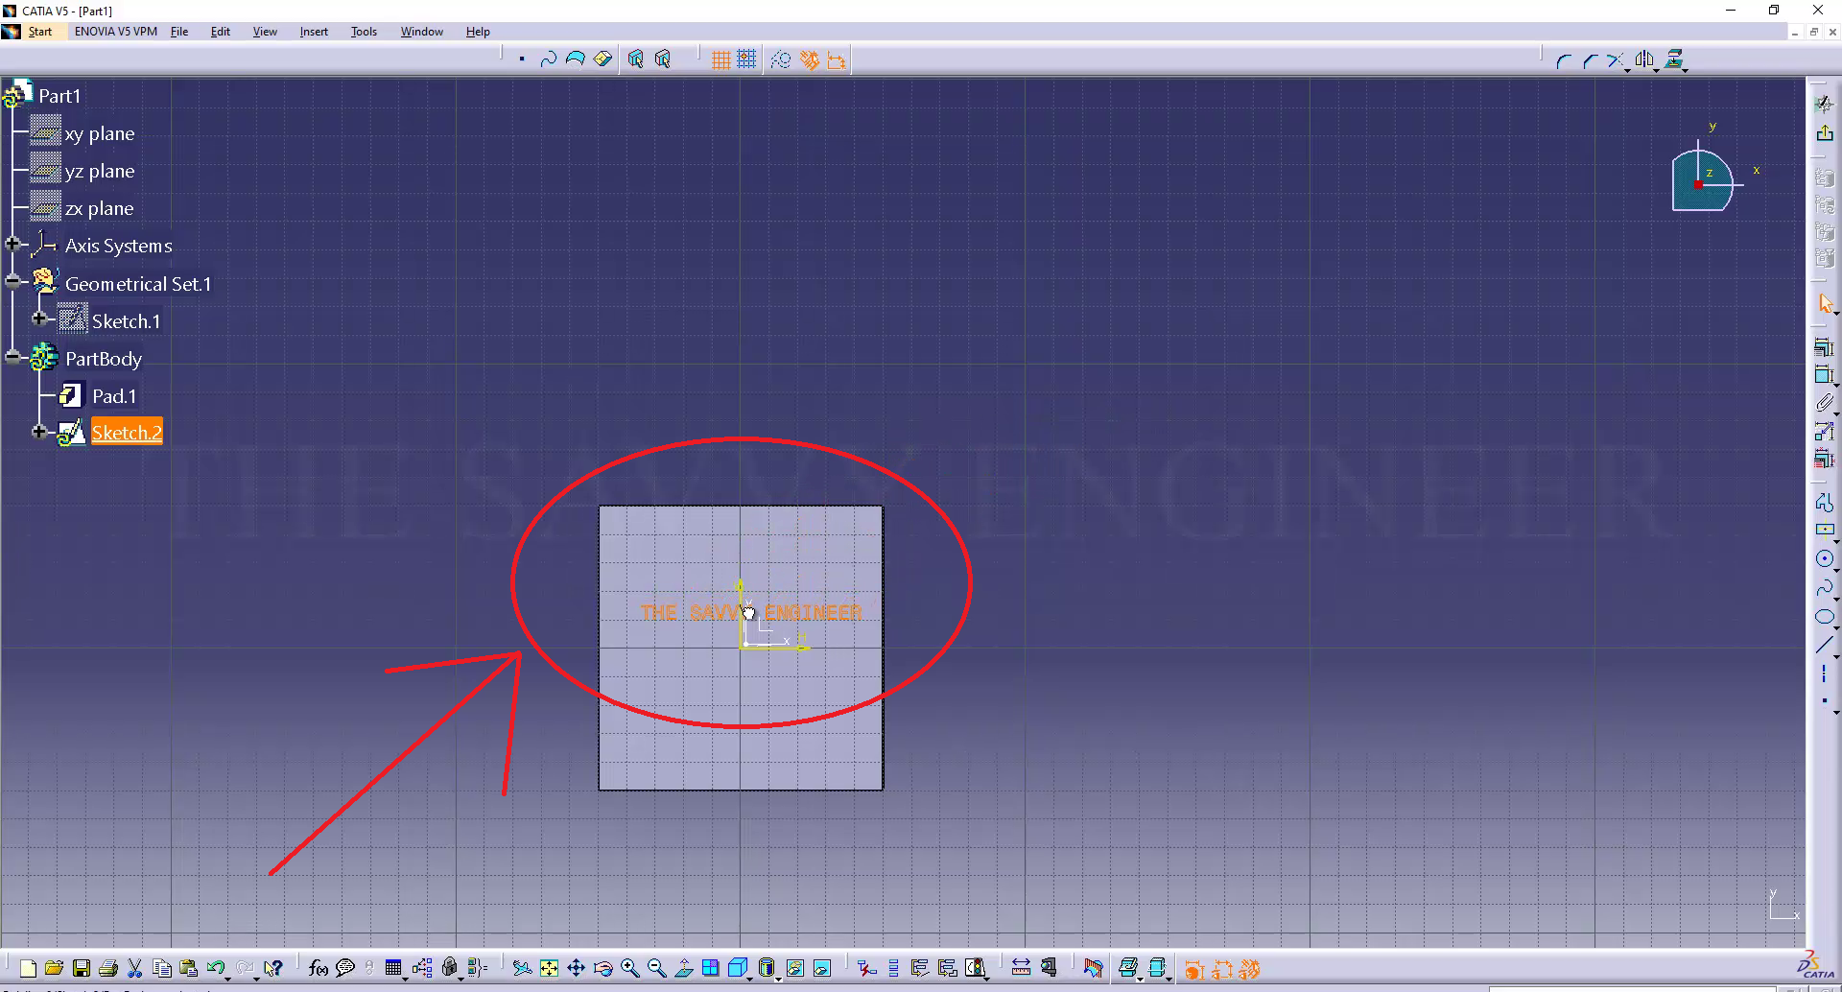This screenshot has width=1842, height=992.
Task: Collapse the PartBody tree node
Action: (x=12, y=358)
